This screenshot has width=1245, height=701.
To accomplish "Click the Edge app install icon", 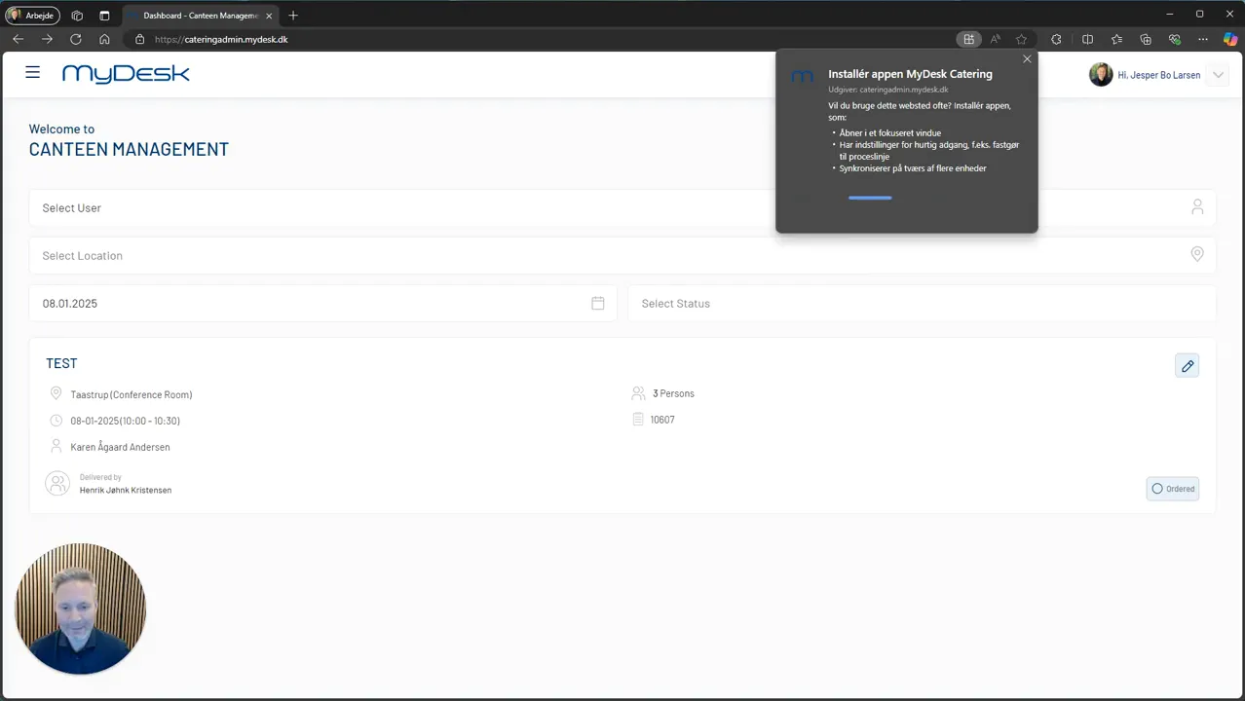I will [x=968, y=40].
